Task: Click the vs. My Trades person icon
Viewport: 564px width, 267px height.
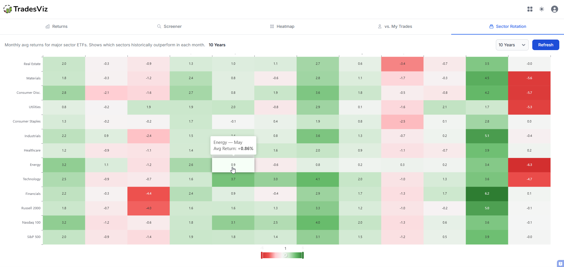Action: point(380,26)
